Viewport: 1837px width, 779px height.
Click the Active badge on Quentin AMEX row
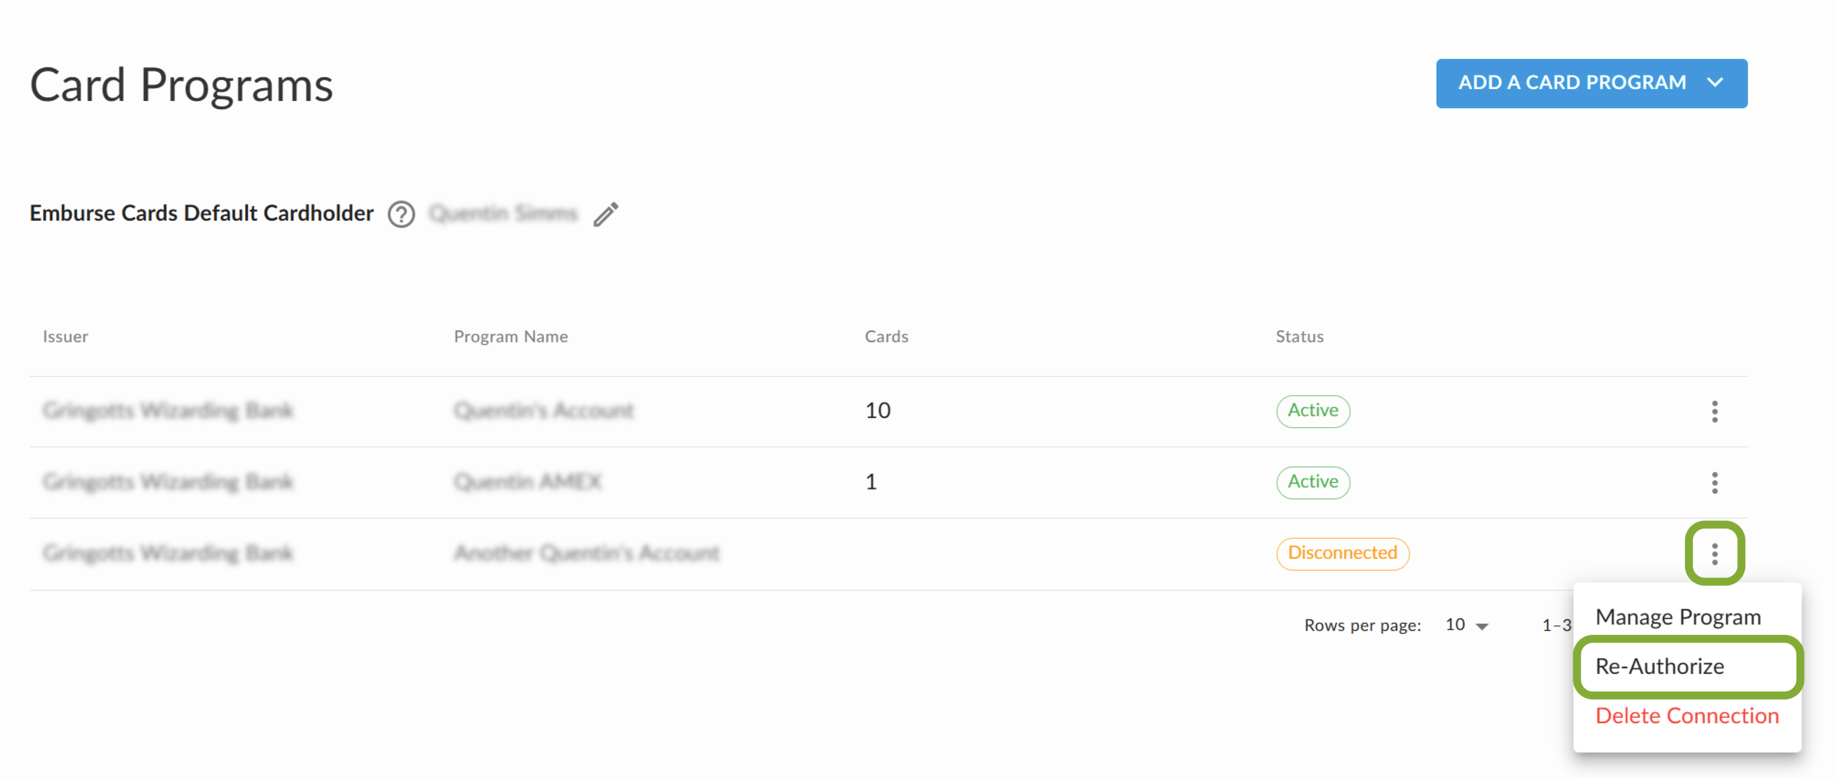tap(1312, 482)
